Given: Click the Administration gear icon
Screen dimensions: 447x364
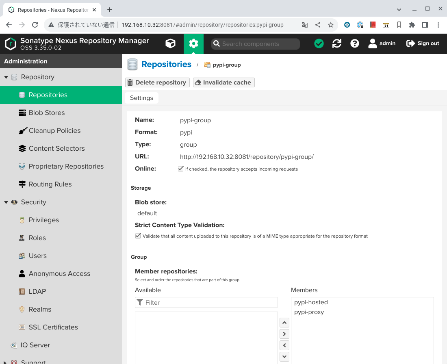Looking at the screenshot, I should (x=193, y=43).
